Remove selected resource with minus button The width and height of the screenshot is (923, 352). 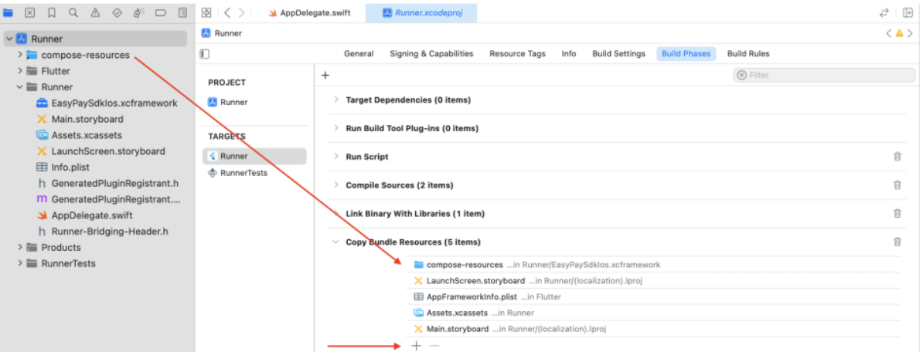pos(434,346)
